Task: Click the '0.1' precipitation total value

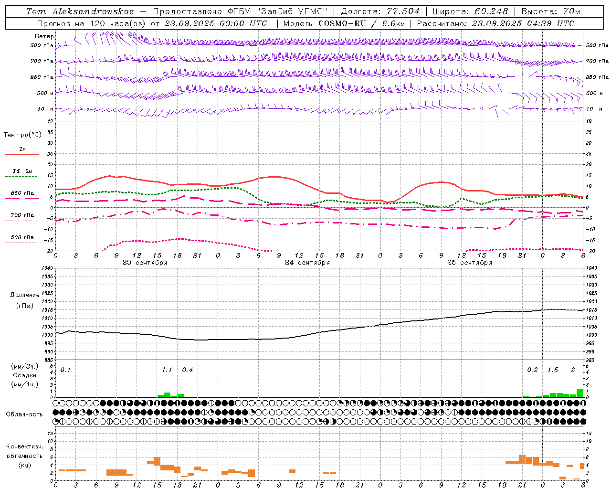Action: tap(65, 370)
